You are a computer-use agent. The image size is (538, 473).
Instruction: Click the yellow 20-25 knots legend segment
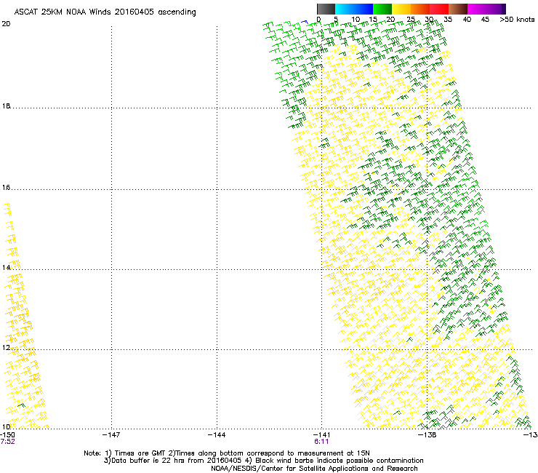click(x=401, y=9)
